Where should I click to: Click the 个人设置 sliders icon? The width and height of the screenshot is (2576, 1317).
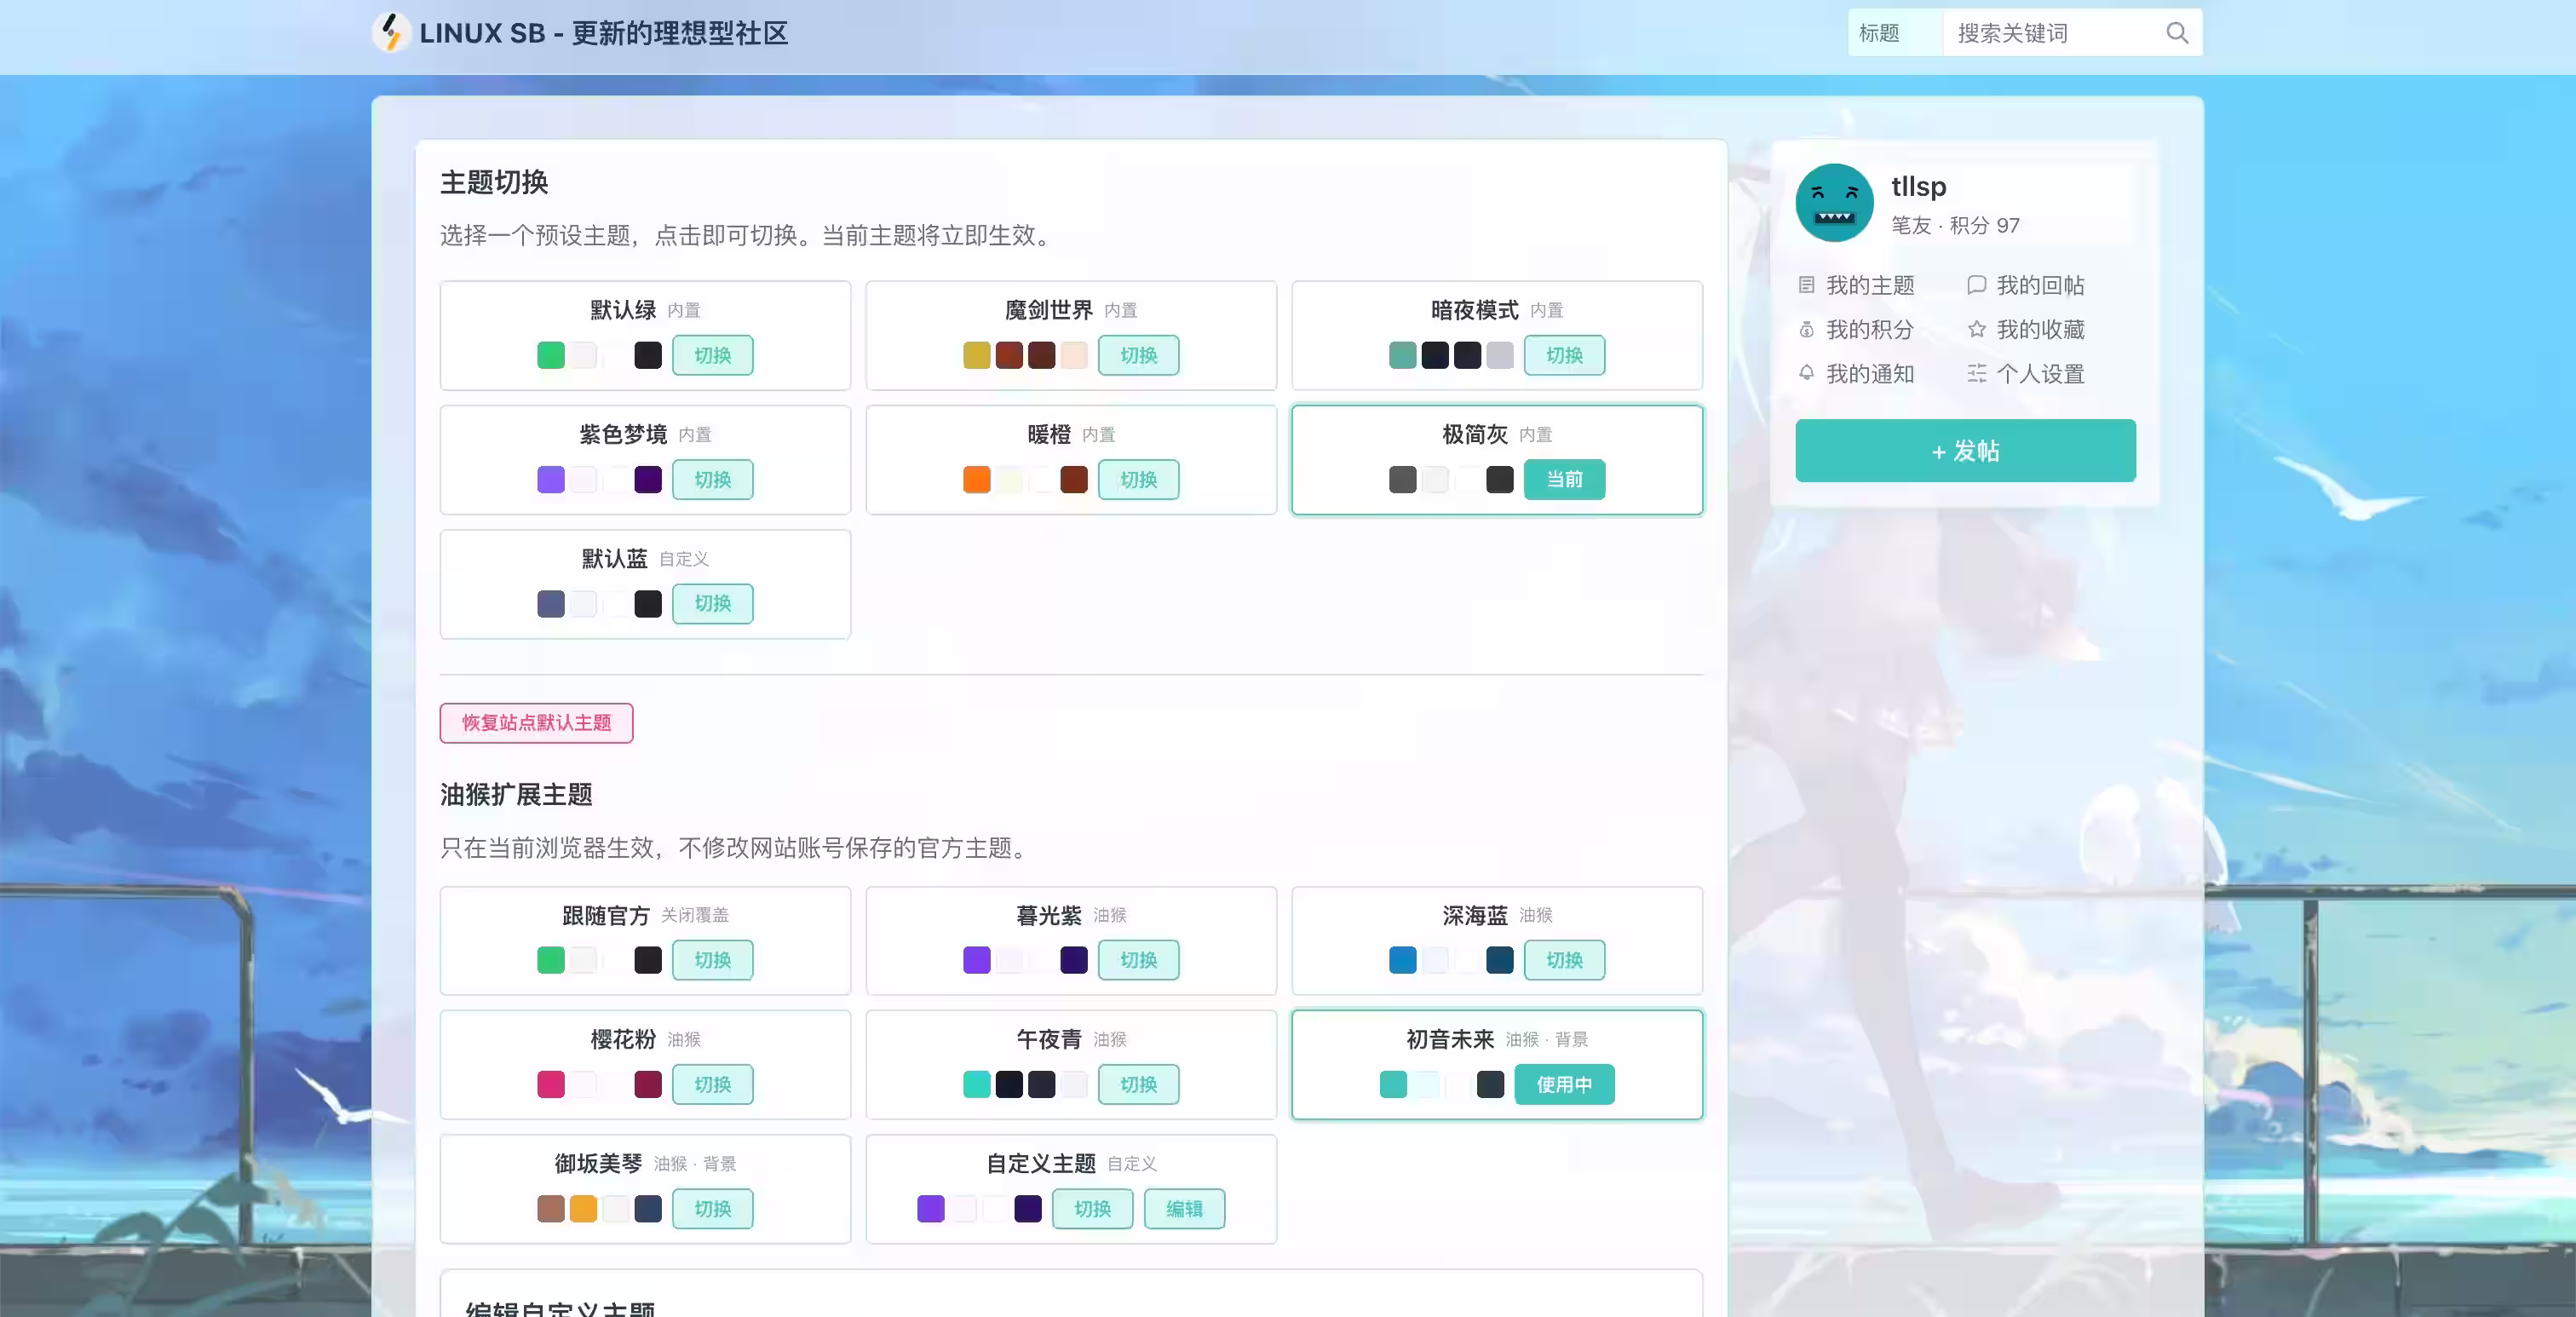(x=1976, y=373)
